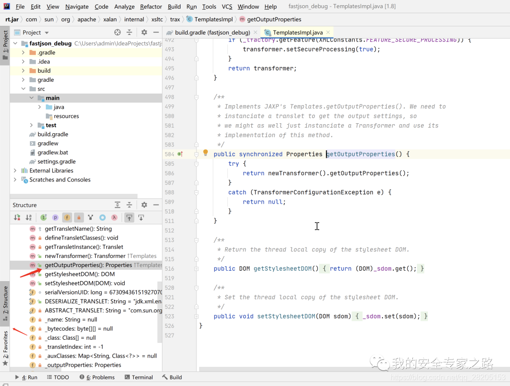Click fold toggle at line 504 method

coord(196,154)
